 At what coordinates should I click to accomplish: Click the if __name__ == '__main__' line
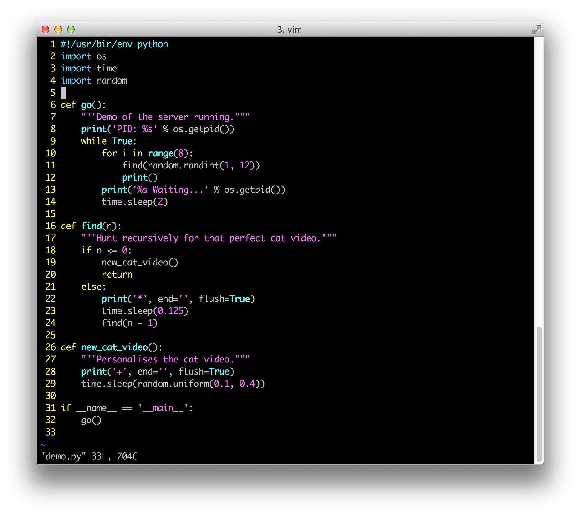[x=127, y=408]
